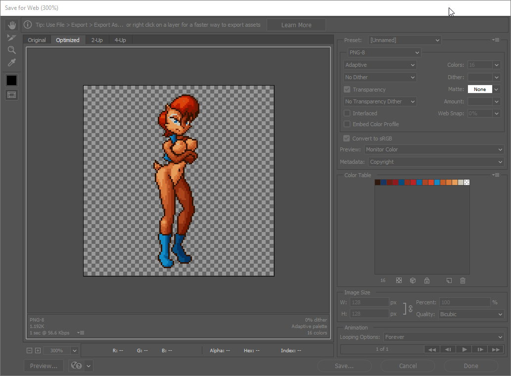Click the Save... button
This screenshot has width=511, height=376.
click(344, 366)
